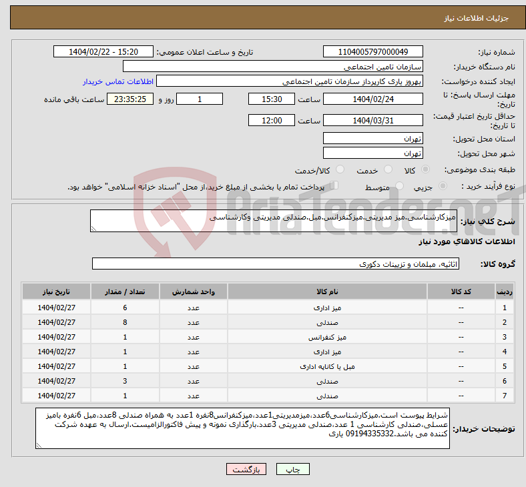Click the response deadline date 1404/02/24
This screenshot has height=487, width=526.
372,99
